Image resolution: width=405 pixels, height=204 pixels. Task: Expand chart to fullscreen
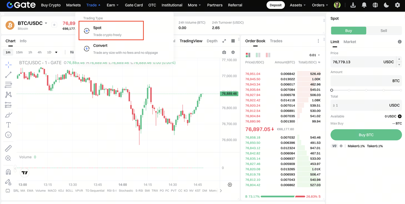[224, 41]
